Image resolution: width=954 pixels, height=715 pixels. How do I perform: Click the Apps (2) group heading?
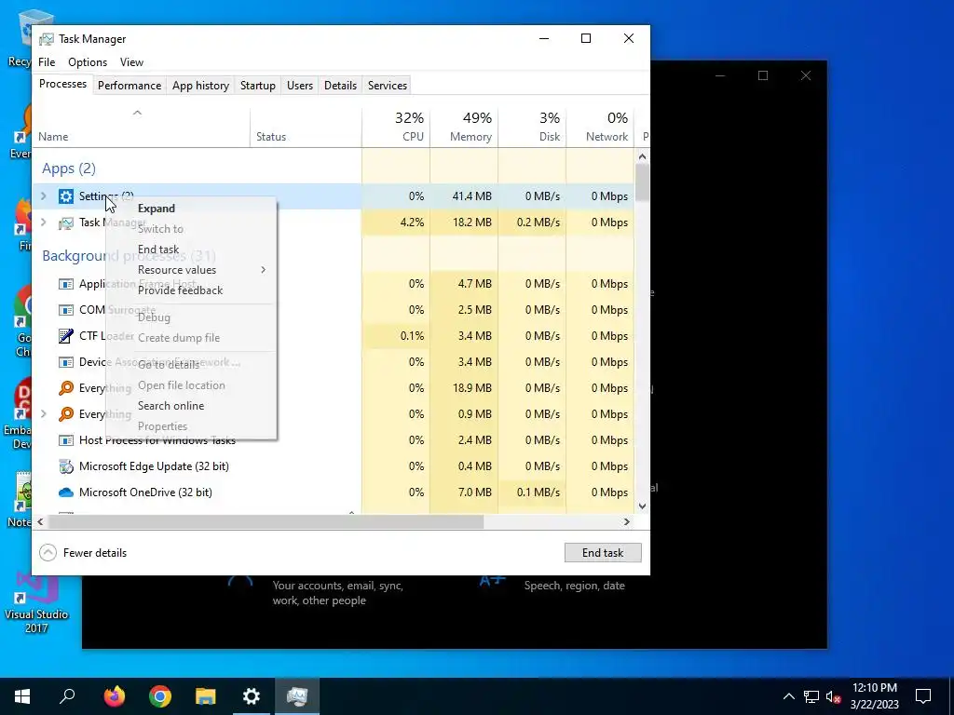point(69,169)
